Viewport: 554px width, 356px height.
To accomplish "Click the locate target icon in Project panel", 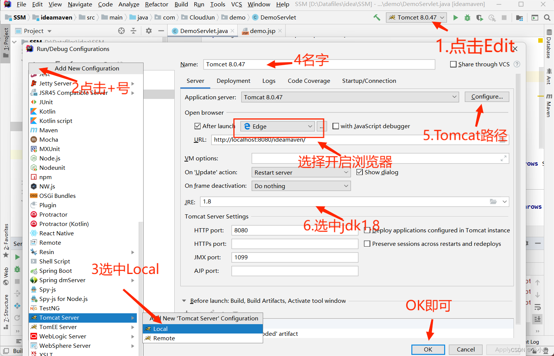I will click(x=121, y=31).
